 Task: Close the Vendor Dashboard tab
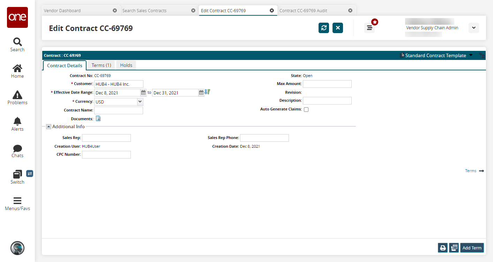click(x=115, y=10)
